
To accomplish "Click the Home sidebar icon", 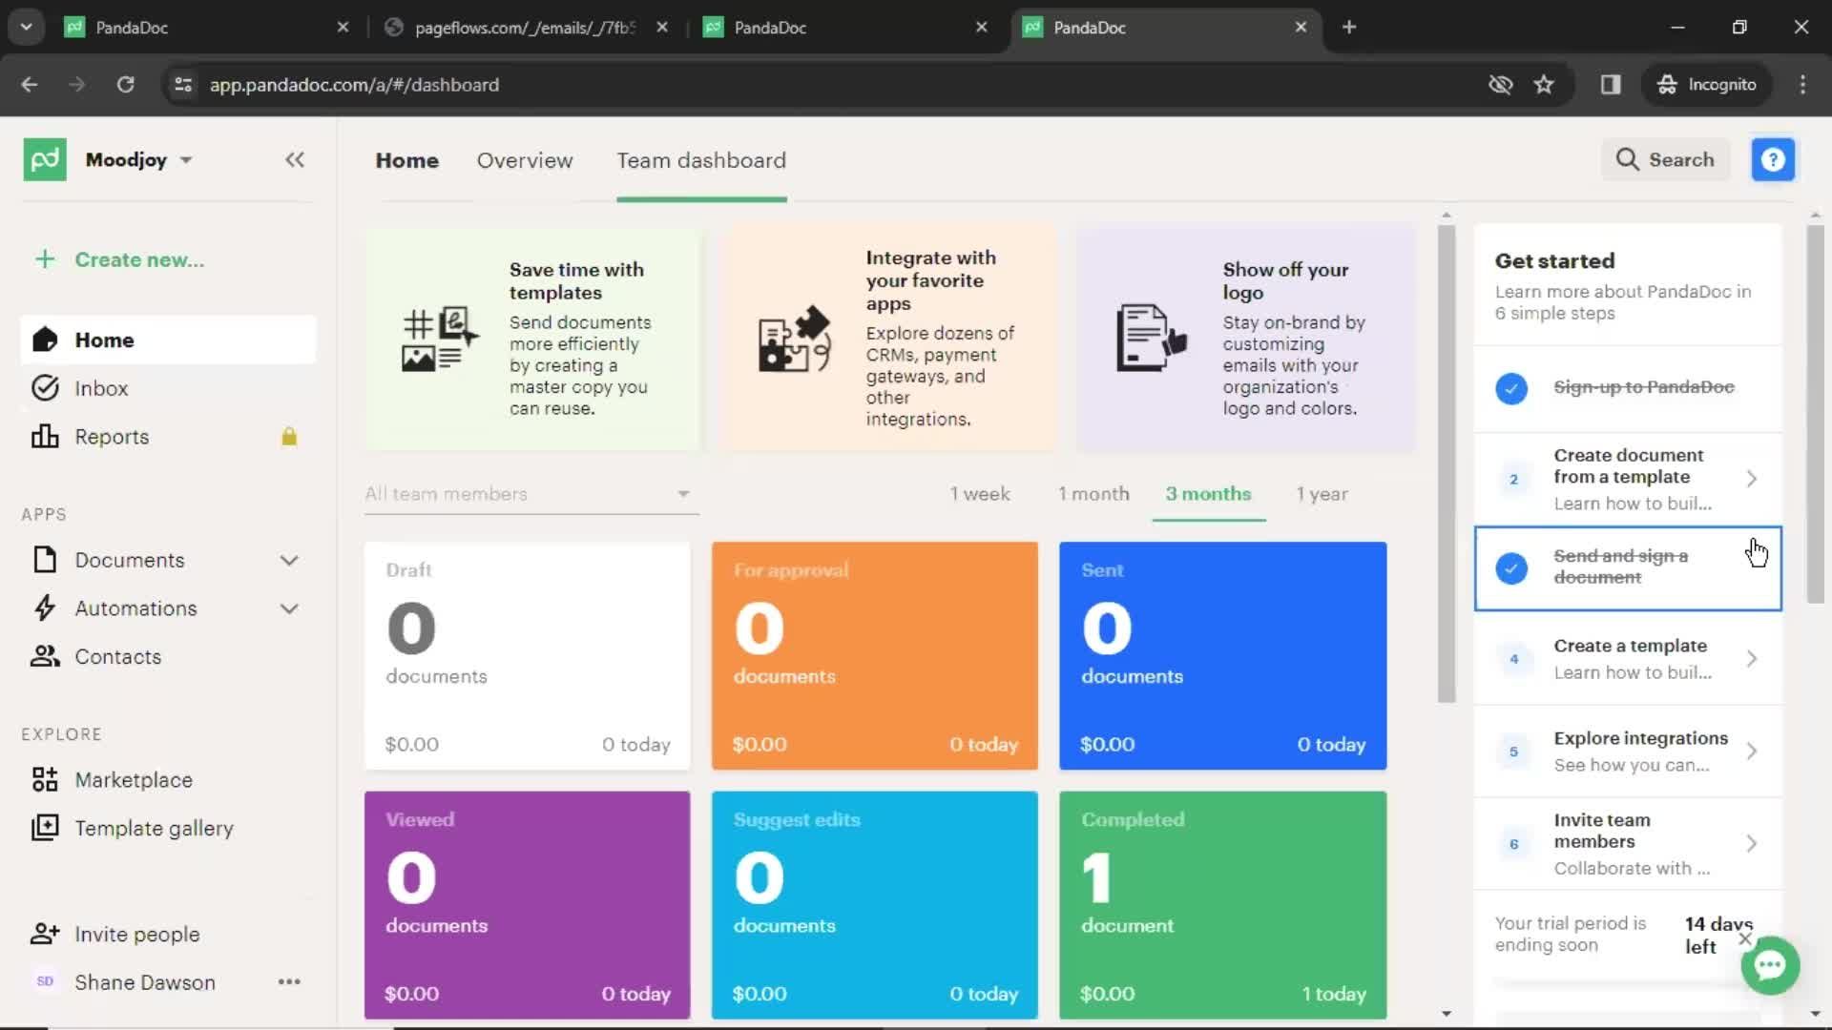I will [x=43, y=340].
